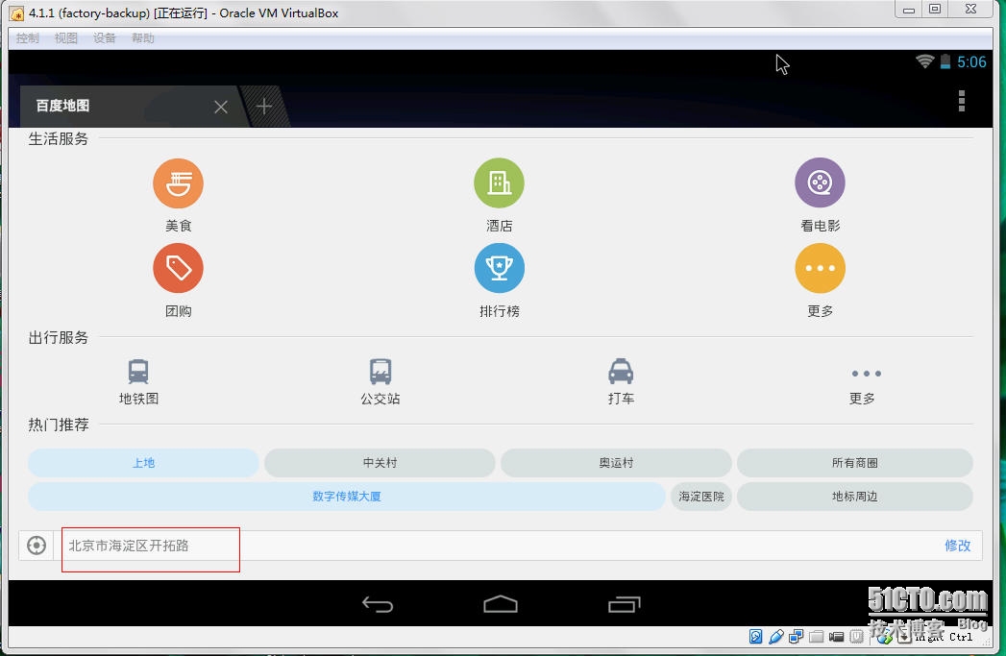
Task: Click the 5:06 clock
Action: point(971,62)
